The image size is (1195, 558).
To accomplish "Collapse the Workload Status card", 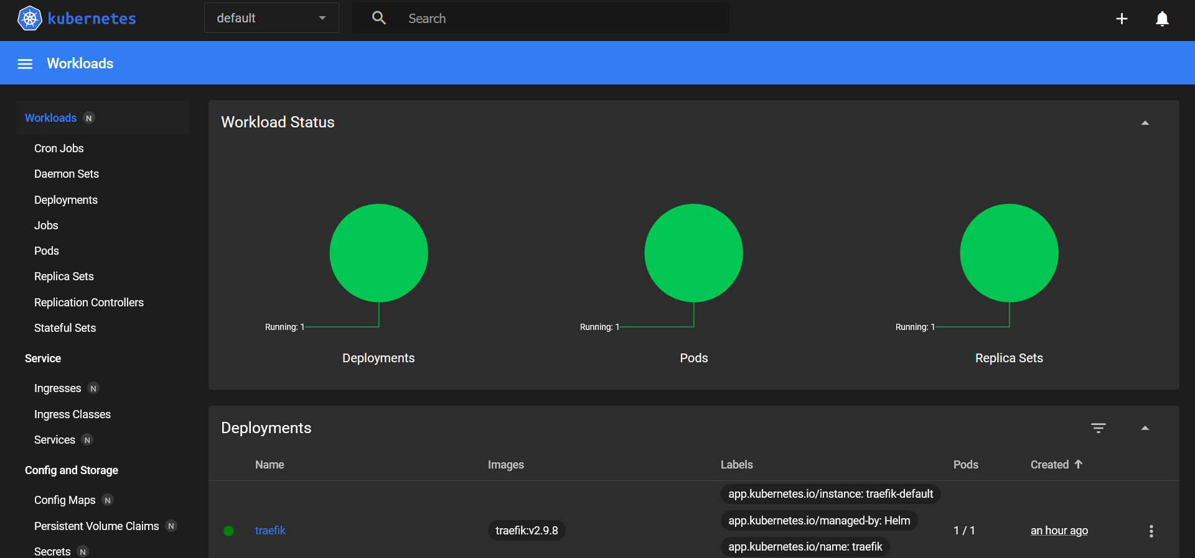I will (1145, 123).
